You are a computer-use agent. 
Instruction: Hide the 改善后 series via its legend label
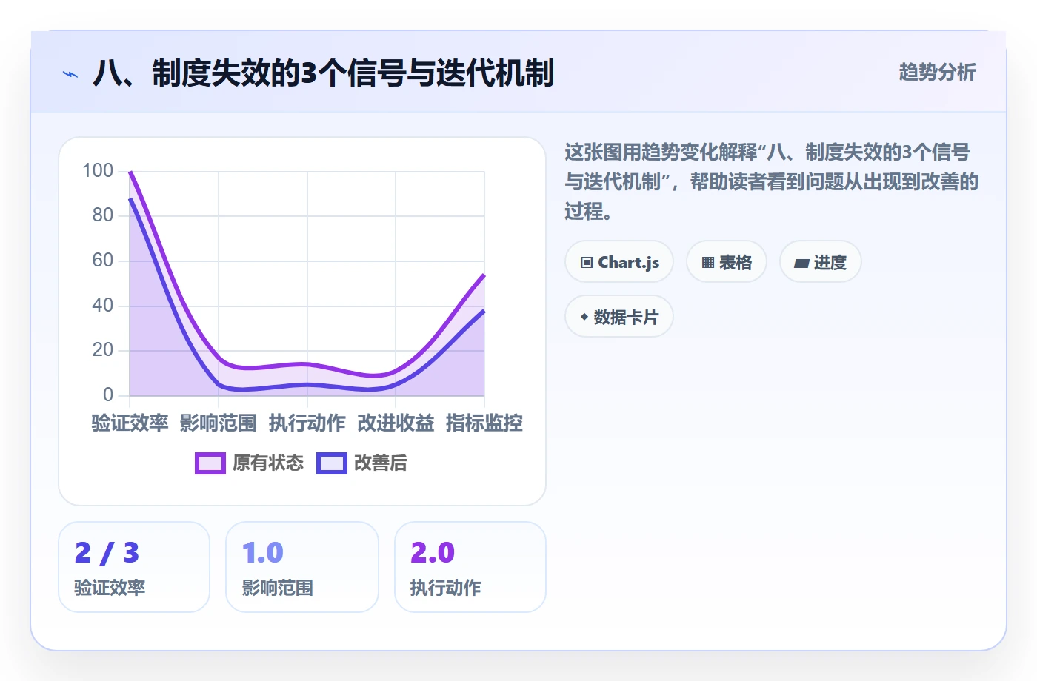[x=381, y=463]
